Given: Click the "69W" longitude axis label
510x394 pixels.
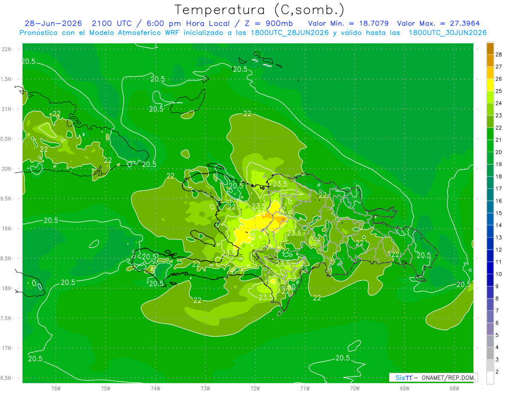Looking at the screenshot, I should [x=405, y=388].
